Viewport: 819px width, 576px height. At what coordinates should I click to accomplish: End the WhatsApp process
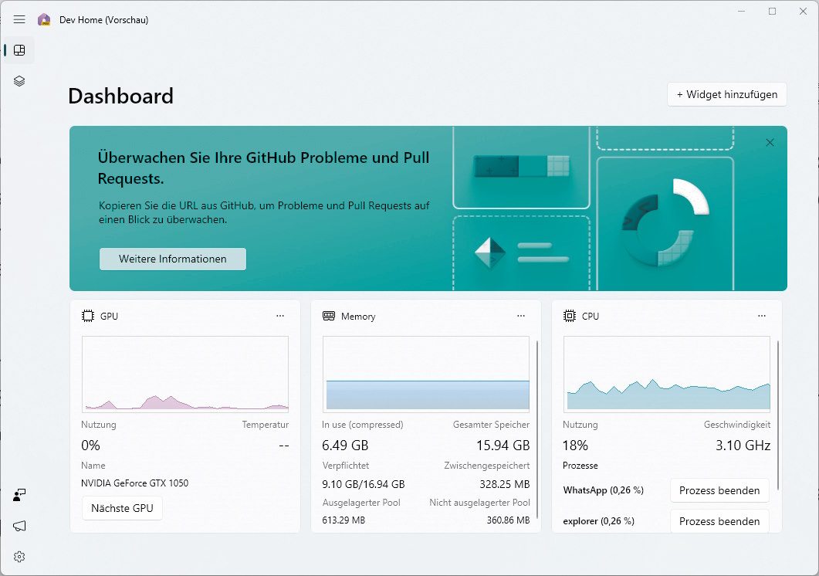(x=719, y=490)
